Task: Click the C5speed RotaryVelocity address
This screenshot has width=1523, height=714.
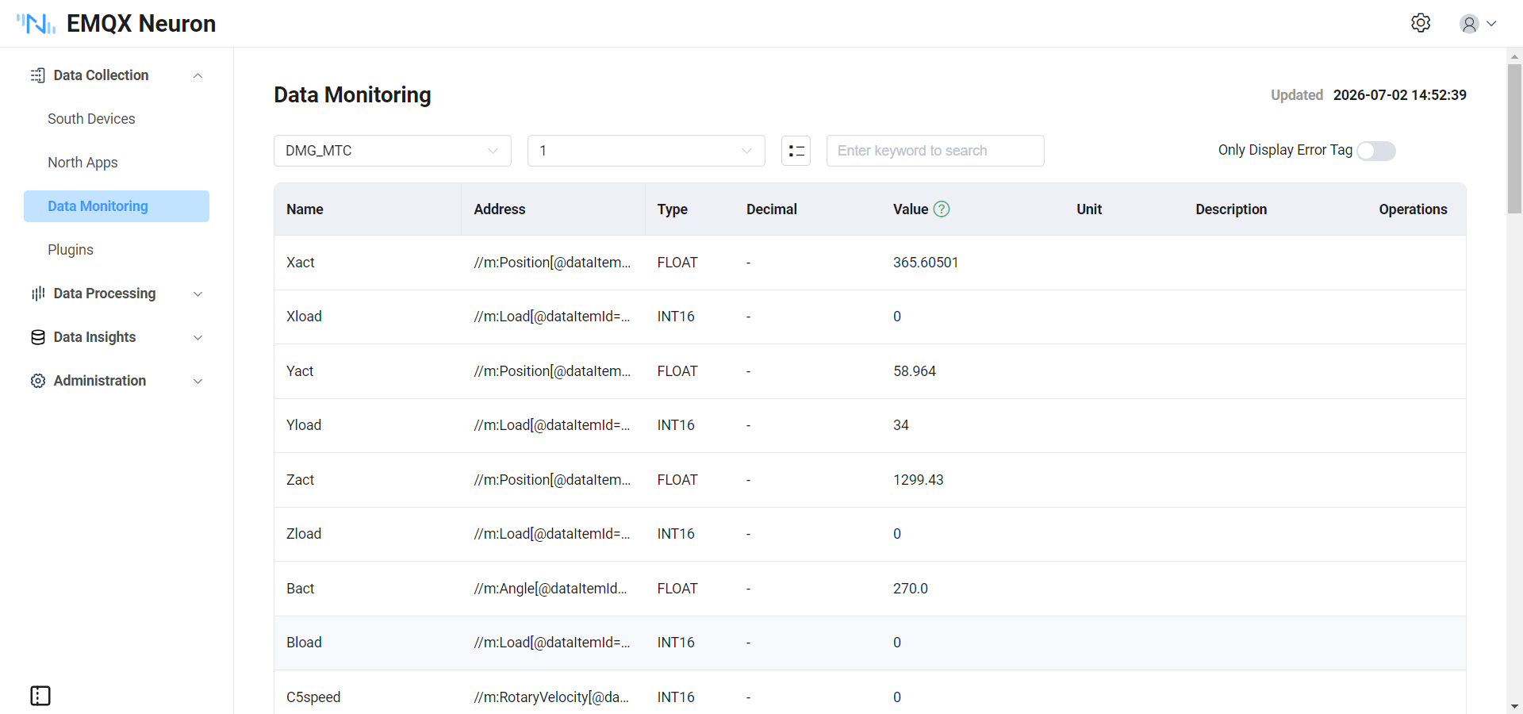Action: coord(551,697)
